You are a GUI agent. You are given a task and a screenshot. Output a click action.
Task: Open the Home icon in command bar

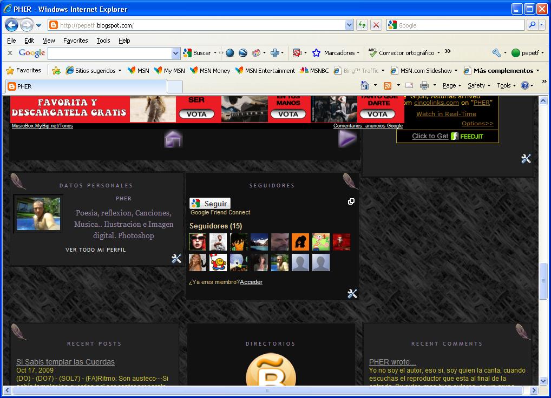365,85
